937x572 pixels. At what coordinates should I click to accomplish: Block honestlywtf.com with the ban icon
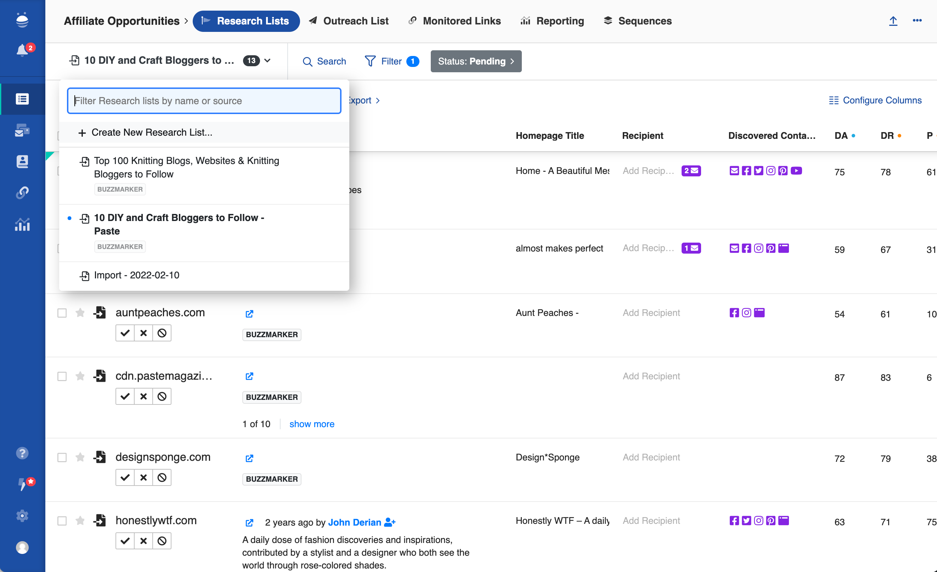click(x=162, y=541)
